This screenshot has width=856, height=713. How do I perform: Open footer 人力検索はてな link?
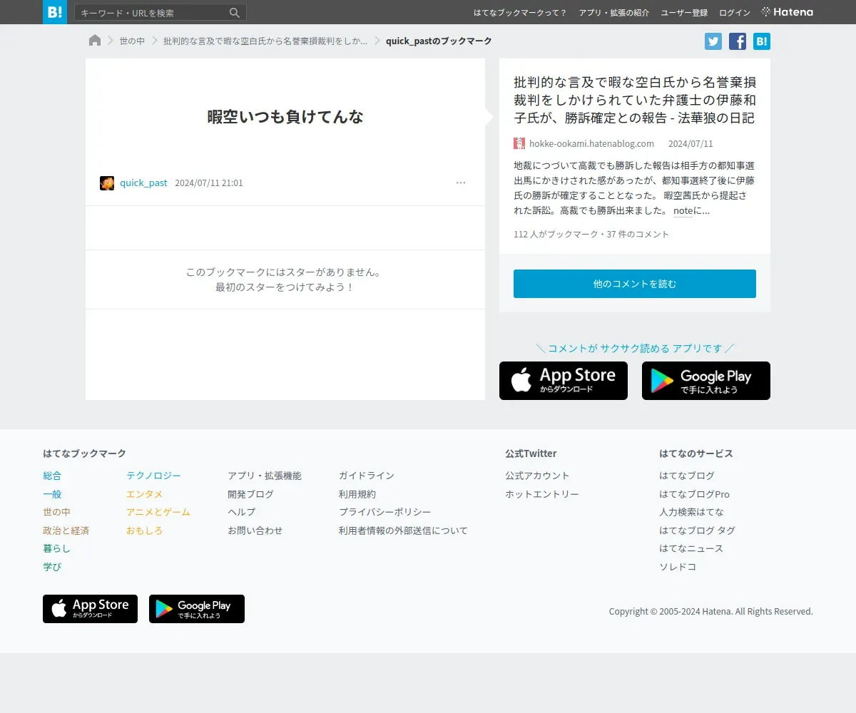click(x=691, y=512)
